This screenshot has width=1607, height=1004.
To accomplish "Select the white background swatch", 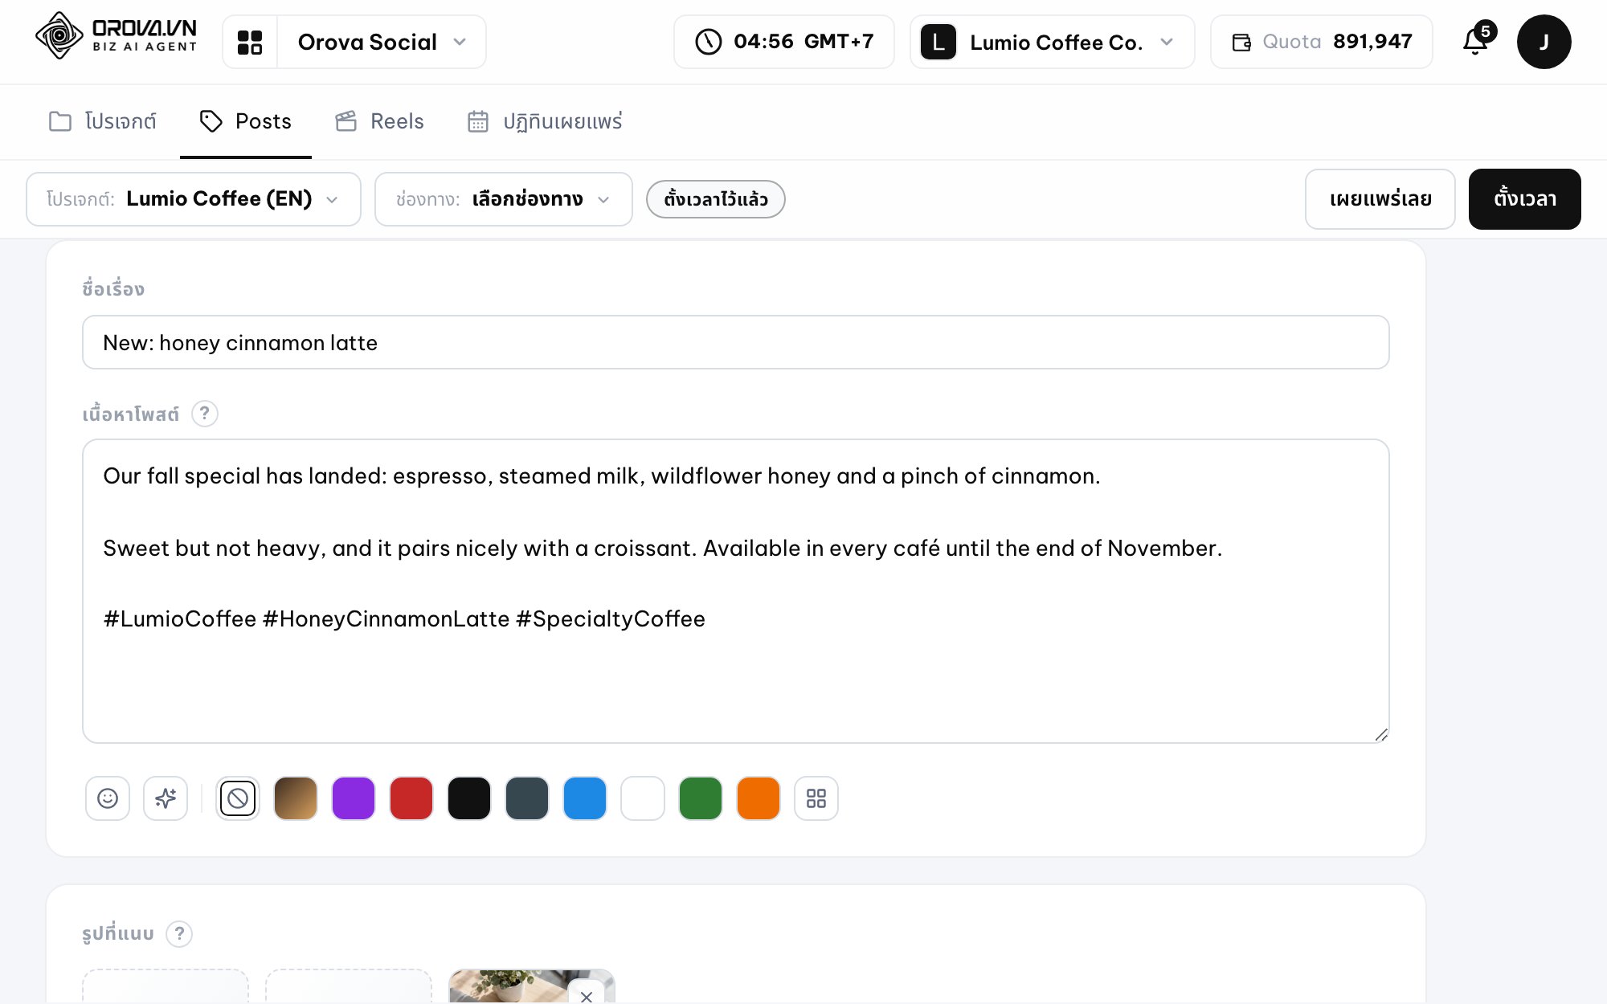I will tap(643, 798).
